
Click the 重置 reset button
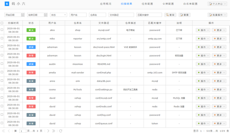click(184, 15)
